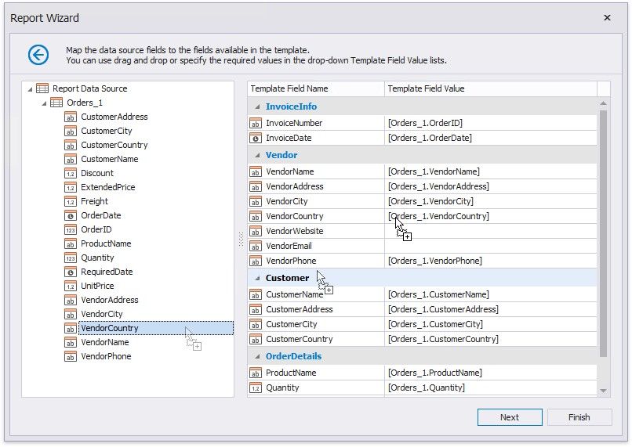Collapse the Orders_1 tree node

click(44, 103)
